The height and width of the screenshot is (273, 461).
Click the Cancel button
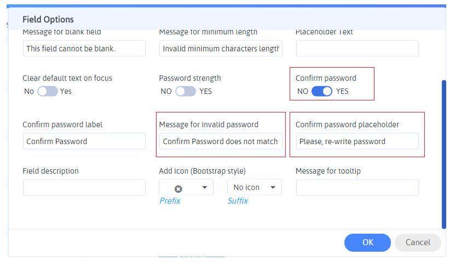(418, 242)
